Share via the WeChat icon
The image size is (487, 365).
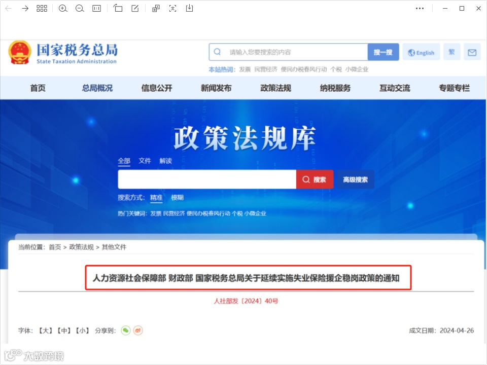coord(125,331)
